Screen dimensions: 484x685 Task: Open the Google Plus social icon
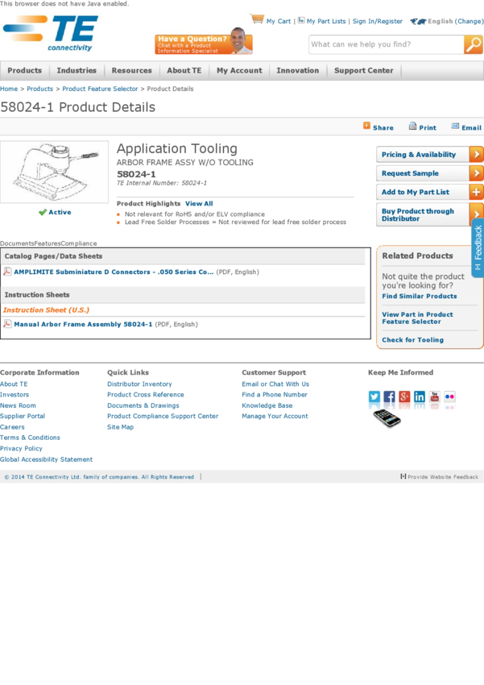click(404, 396)
